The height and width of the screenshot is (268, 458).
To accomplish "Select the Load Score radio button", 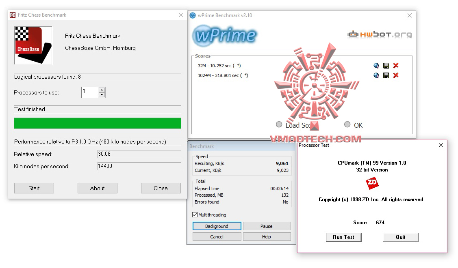I will (279, 125).
